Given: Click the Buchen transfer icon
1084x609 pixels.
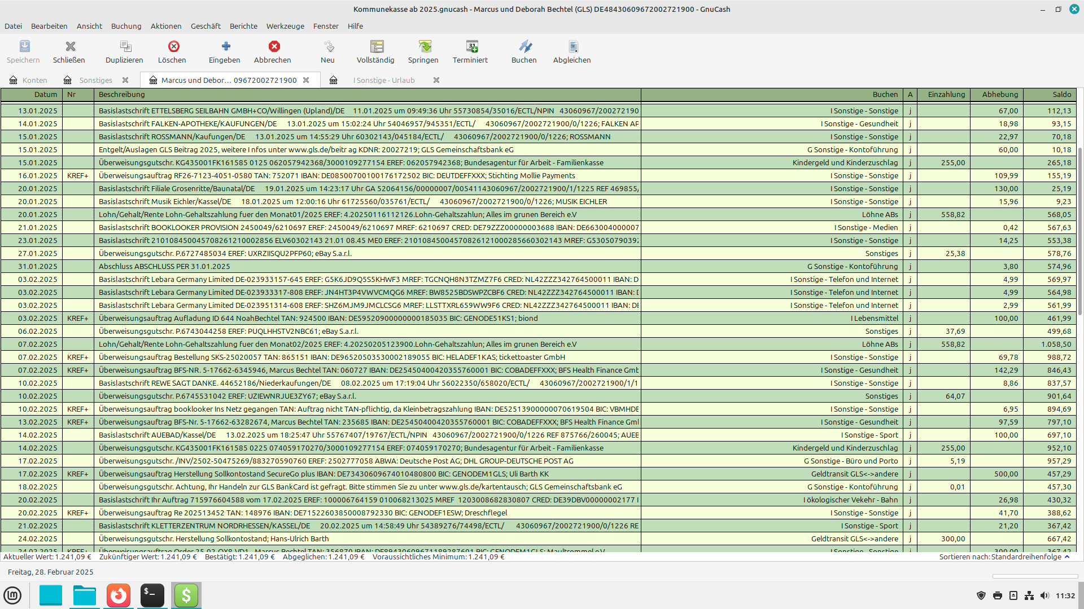Looking at the screenshot, I should tap(525, 46).
